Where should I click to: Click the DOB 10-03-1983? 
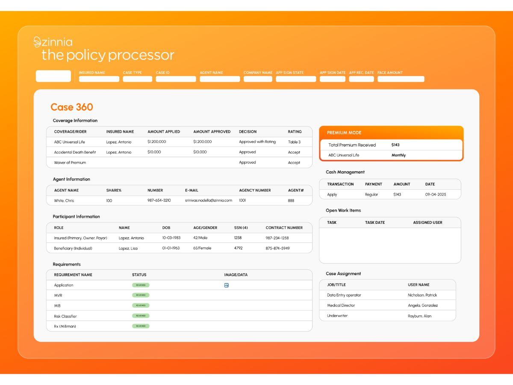(x=171, y=238)
